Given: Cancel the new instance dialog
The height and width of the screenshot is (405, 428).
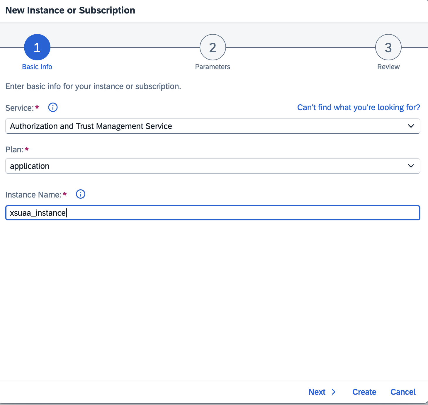Looking at the screenshot, I should click(403, 392).
